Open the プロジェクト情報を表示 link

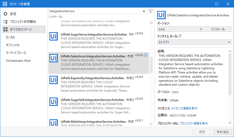pyautogui.click(x=194, y=124)
